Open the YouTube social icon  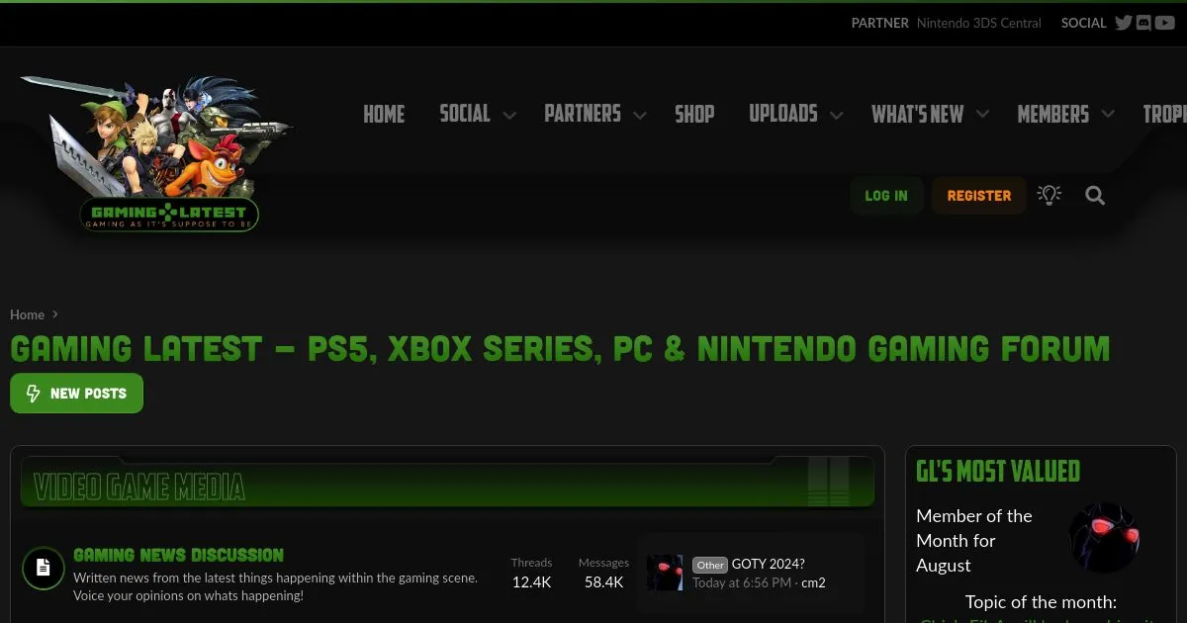(1164, 23)
